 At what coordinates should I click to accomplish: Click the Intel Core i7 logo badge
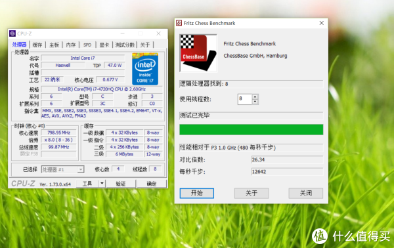pos(145,69)
